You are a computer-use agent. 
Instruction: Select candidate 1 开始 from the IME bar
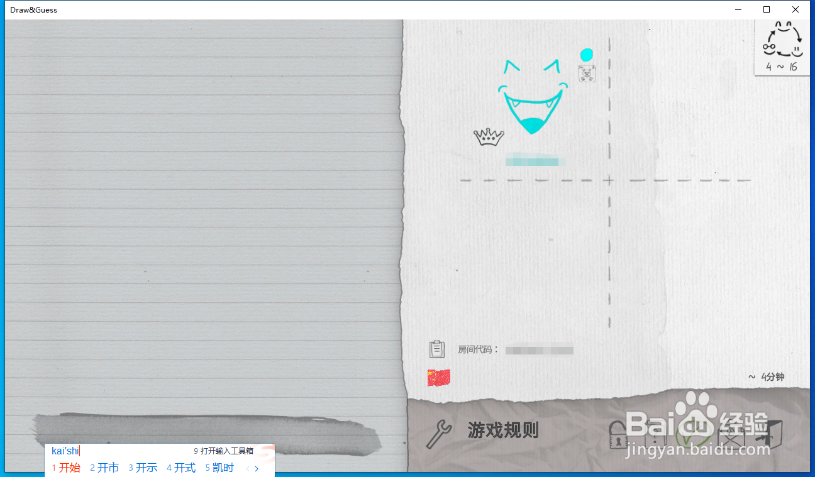tap(66, 468)
